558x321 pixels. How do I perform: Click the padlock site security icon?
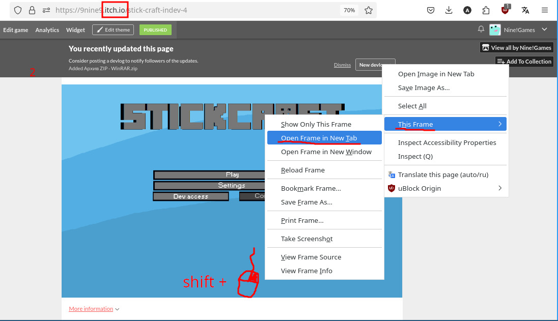32,10
